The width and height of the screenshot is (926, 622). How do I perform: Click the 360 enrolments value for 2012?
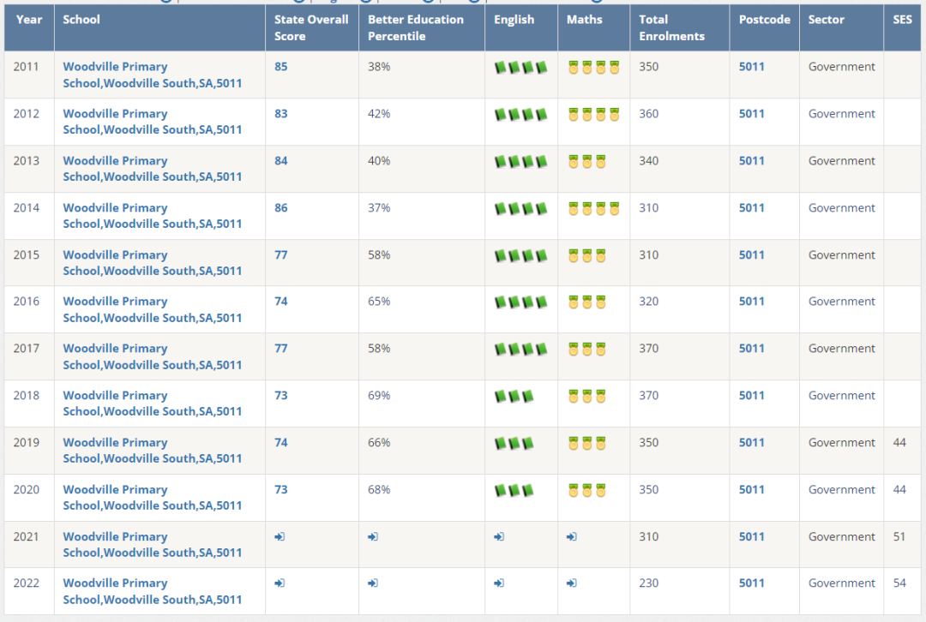[648, 113]
